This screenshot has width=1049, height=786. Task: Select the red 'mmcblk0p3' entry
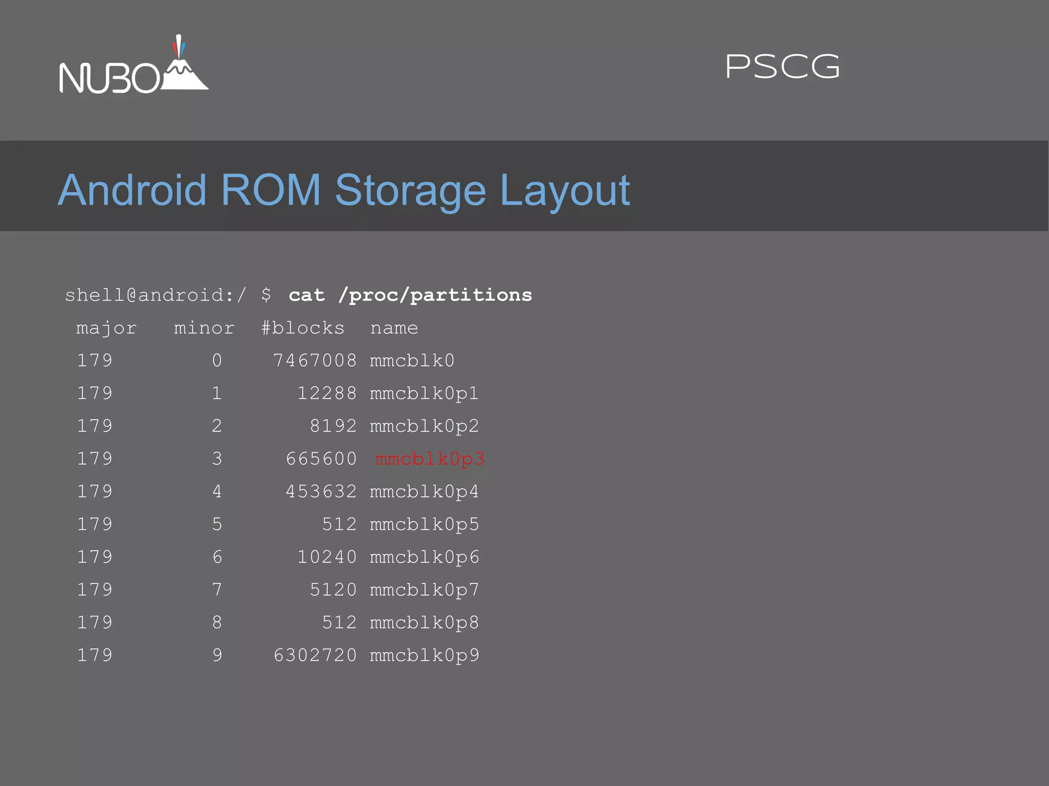(430, 458)
